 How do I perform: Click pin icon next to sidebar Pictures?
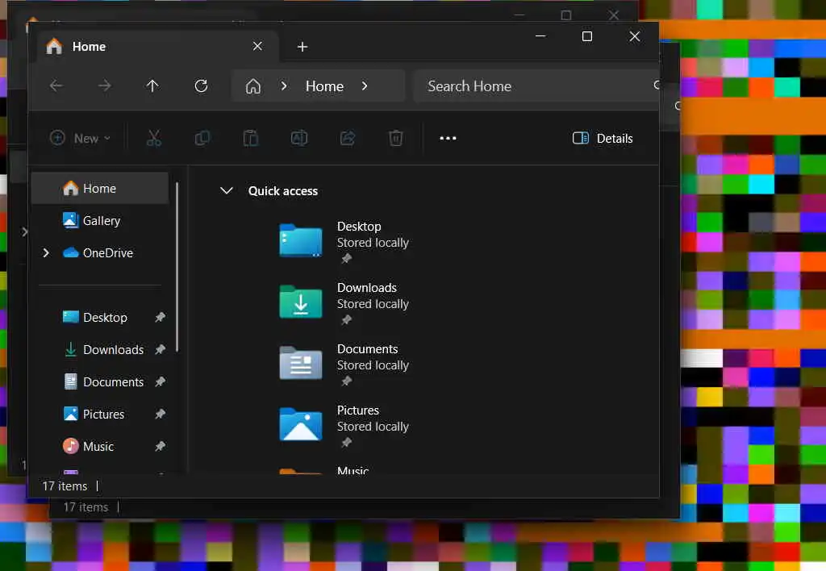tap(161, 414)
